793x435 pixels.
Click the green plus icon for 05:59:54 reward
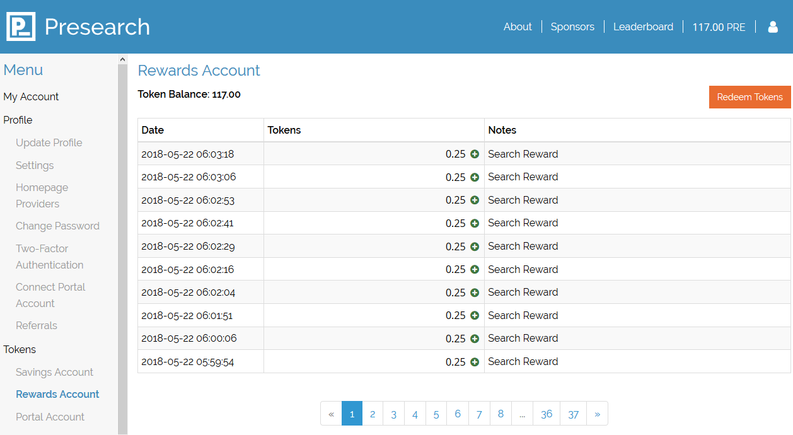[x=475, y=362]
